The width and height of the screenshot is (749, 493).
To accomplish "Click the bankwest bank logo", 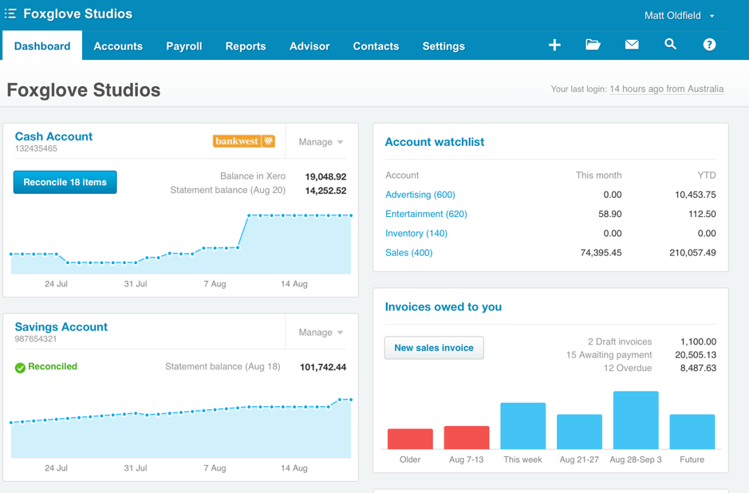I will (244, 140).
